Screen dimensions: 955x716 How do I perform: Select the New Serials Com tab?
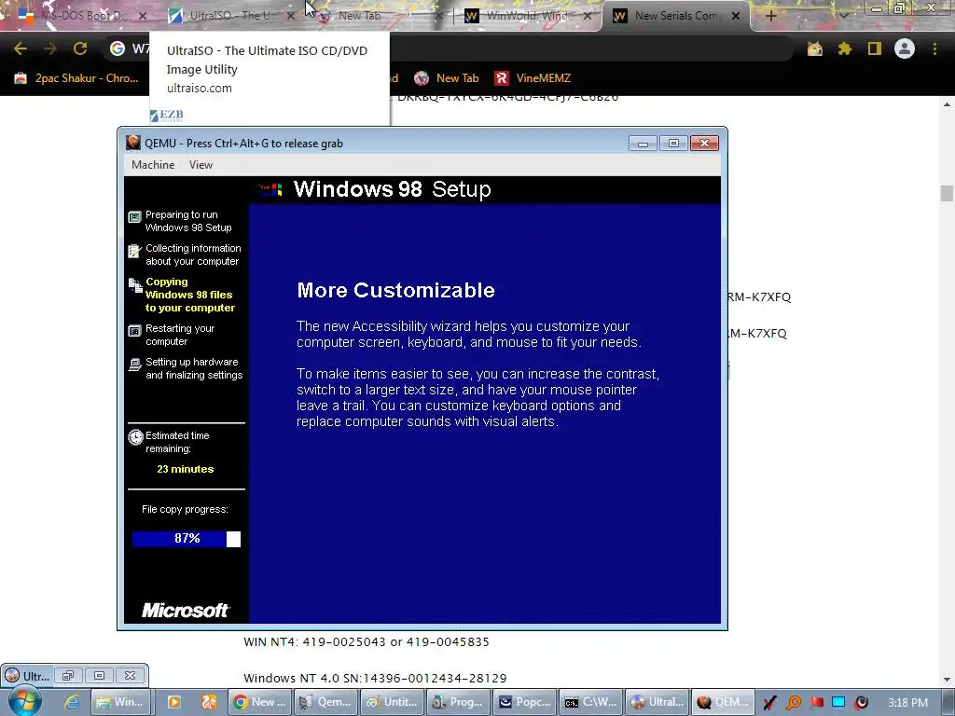tap(676, 16)
